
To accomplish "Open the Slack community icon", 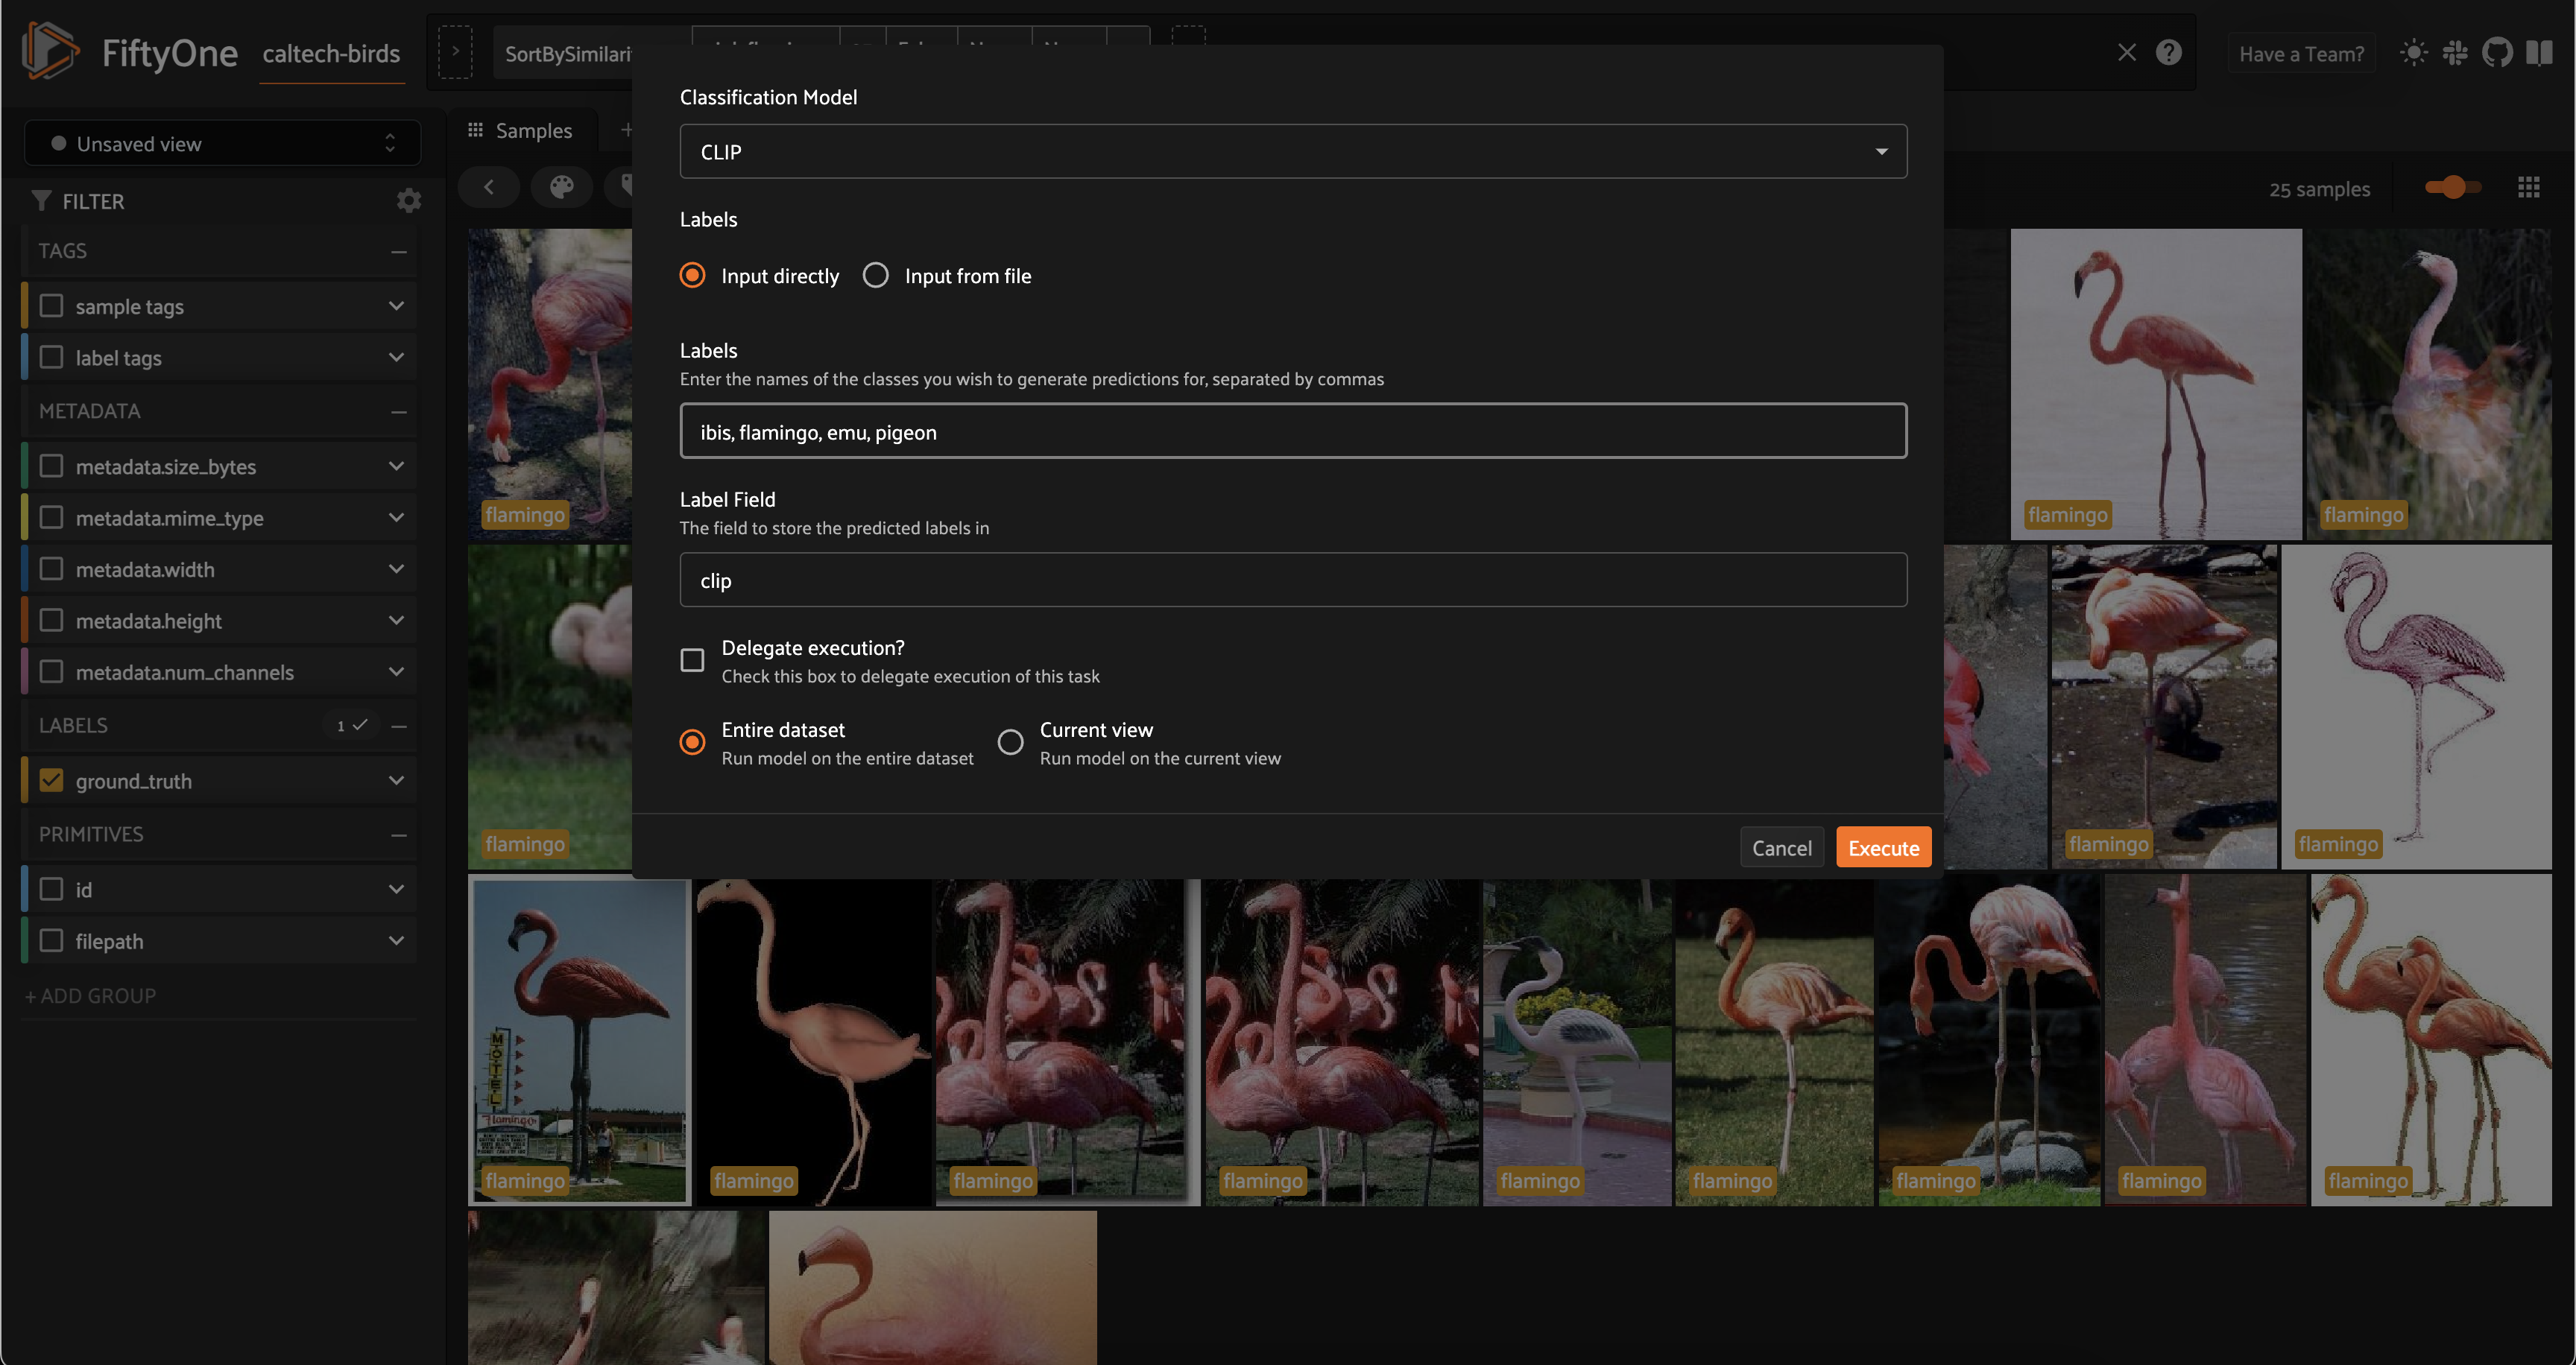I will pos(2455,52).
